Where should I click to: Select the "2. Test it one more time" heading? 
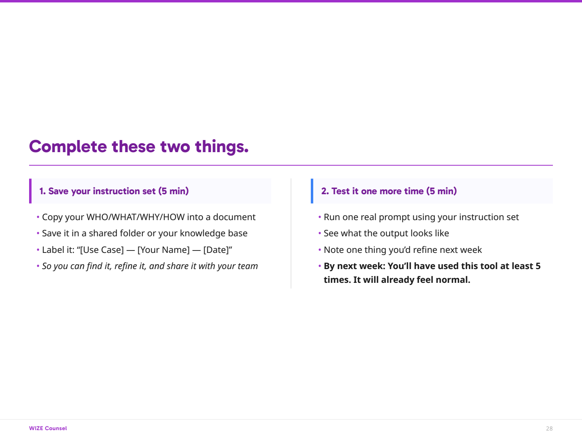tap(389, 191)
